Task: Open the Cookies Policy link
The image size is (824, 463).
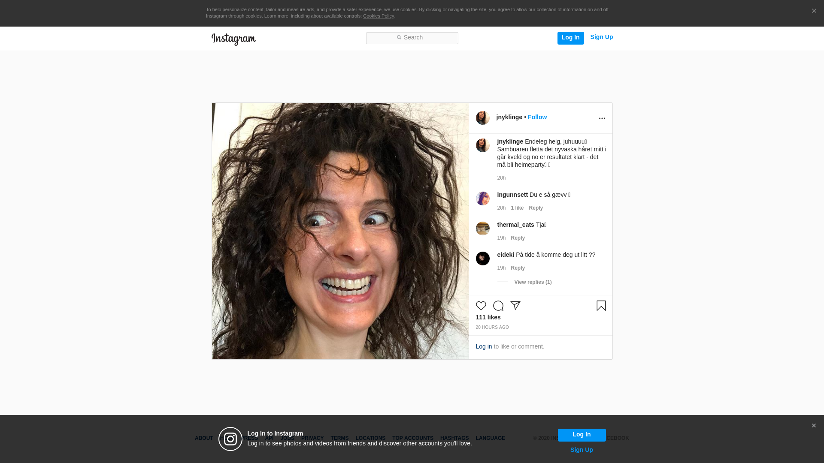Action: (x=379, y=16)
